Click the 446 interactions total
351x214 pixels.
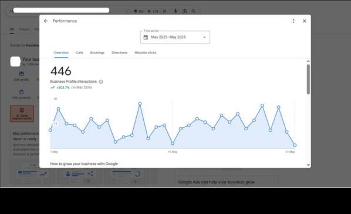(61, 71)
